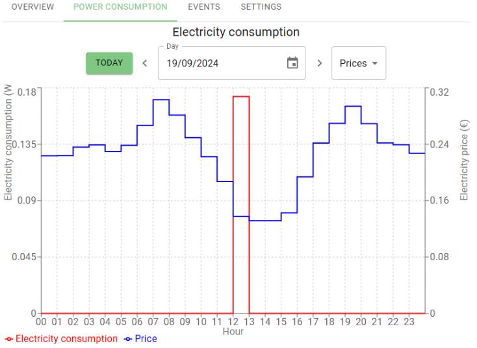Click the Price legend label text
477x348 pixels.
[x=146, y=339]
